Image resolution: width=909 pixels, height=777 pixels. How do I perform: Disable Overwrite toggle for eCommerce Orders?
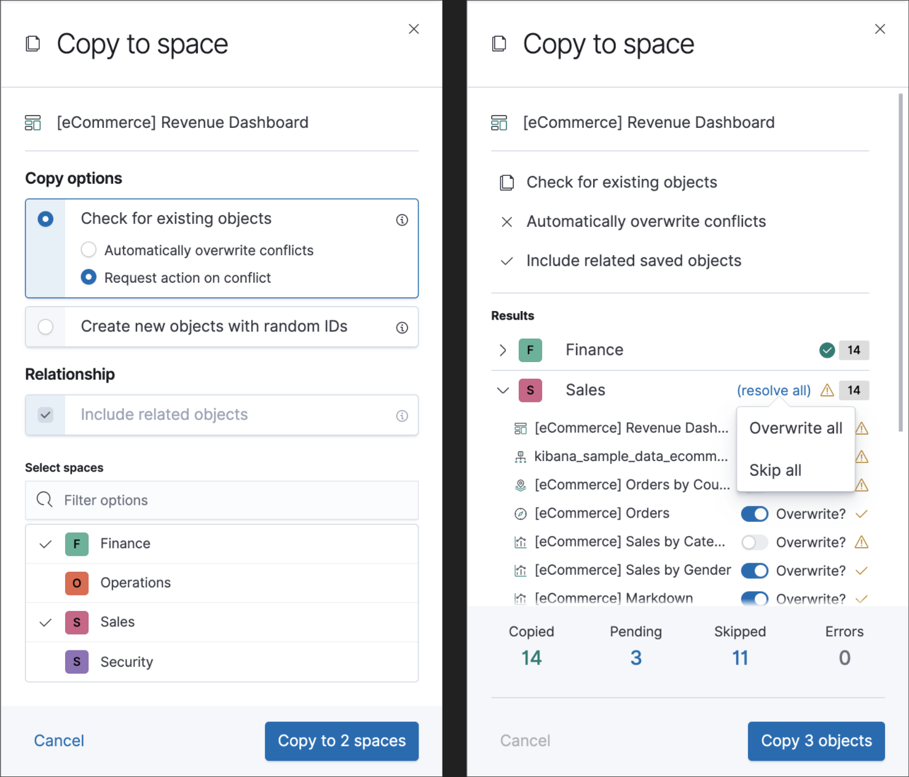pos(754,514)
